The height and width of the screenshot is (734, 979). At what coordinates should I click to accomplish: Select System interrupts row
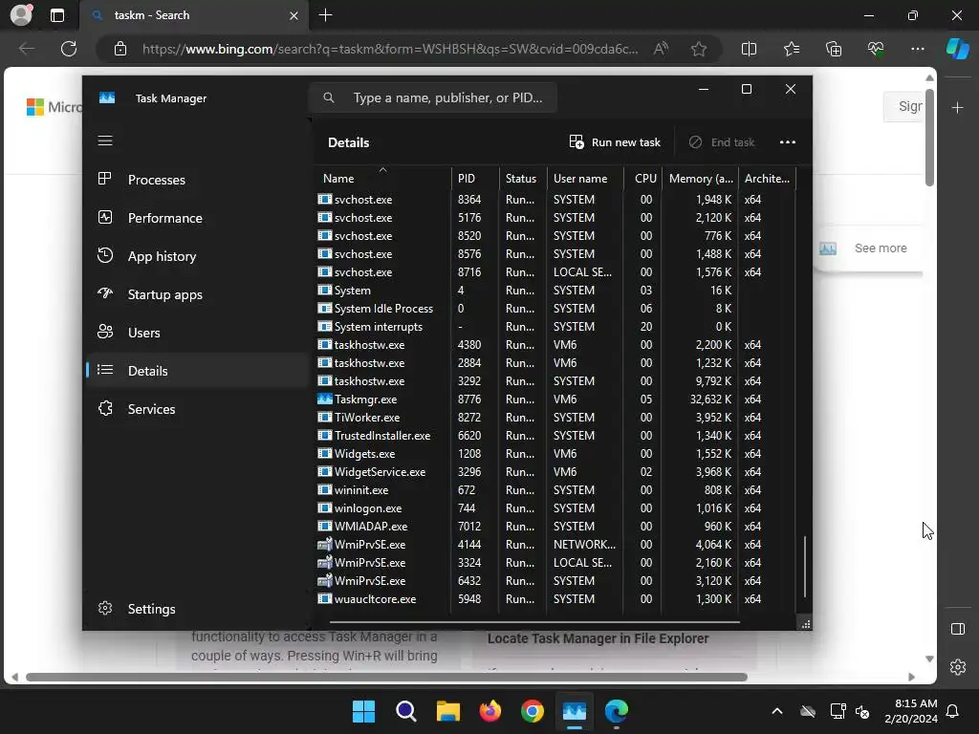click(555, 327)
